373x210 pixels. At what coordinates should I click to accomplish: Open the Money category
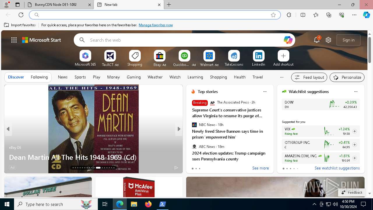(113, 77)
